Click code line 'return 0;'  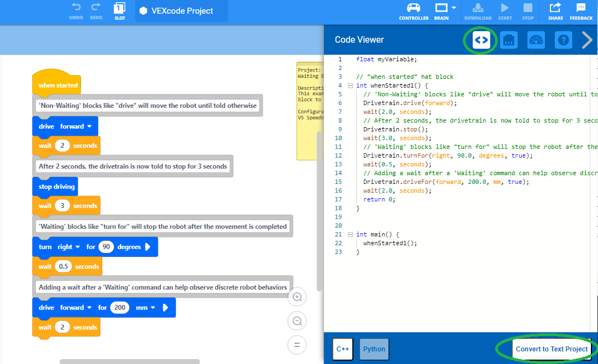tap(379, 200)
